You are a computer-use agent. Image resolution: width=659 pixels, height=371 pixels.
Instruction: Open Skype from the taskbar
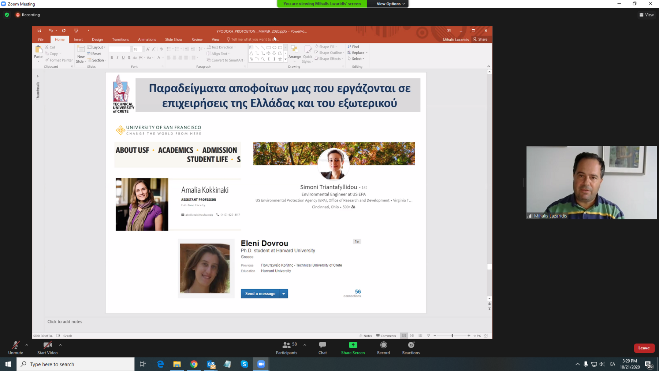pyautogui.click(x=244, y=364)
